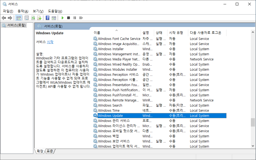This screenshot has height=160, width=256.
Task: Select Windows Media Player Network service
Action: [x=160, y=59]
